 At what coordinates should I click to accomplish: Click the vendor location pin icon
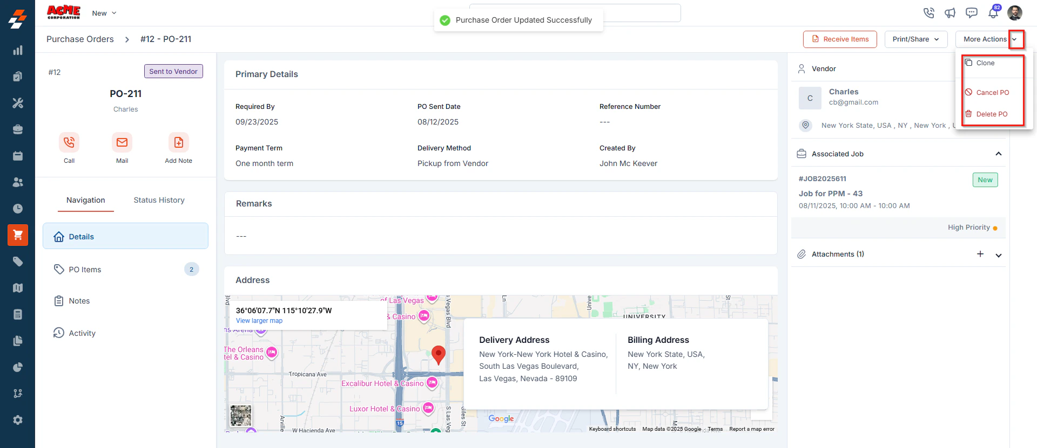coord(806,125)
